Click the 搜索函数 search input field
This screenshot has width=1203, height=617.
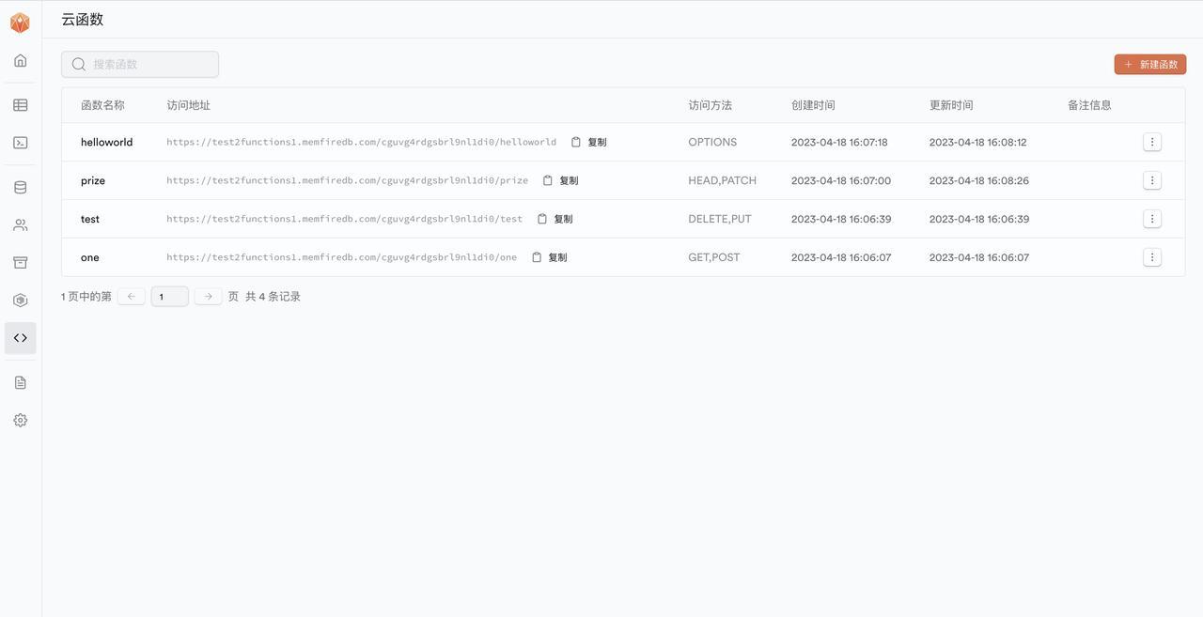click(139, 62)
